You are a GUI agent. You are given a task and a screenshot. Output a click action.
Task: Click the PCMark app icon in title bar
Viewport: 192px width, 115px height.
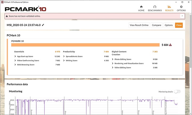(2, 2)
